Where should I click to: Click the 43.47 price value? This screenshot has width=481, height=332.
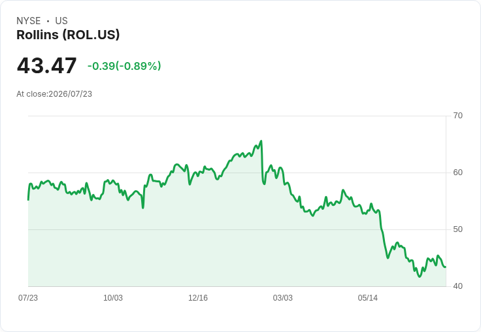(x=46, y=65)
